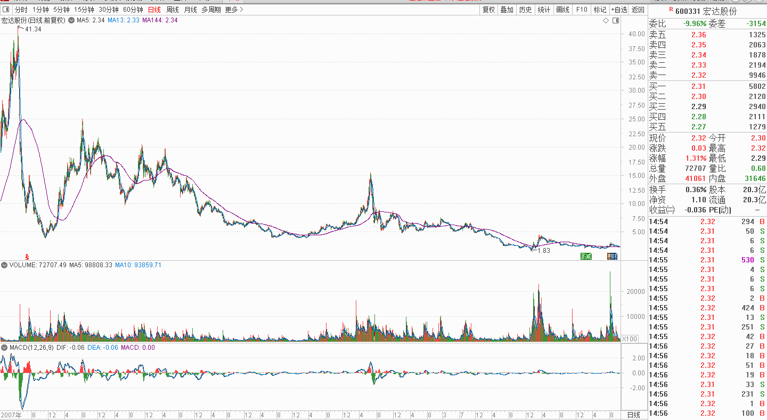
Task: Click the MA144: 2.34 label
Action: coord(160,20)
